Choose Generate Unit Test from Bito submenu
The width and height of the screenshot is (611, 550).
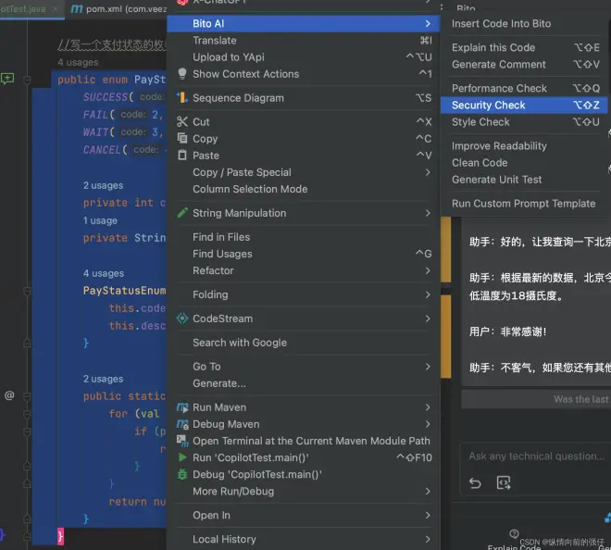[x=497, y=180]
